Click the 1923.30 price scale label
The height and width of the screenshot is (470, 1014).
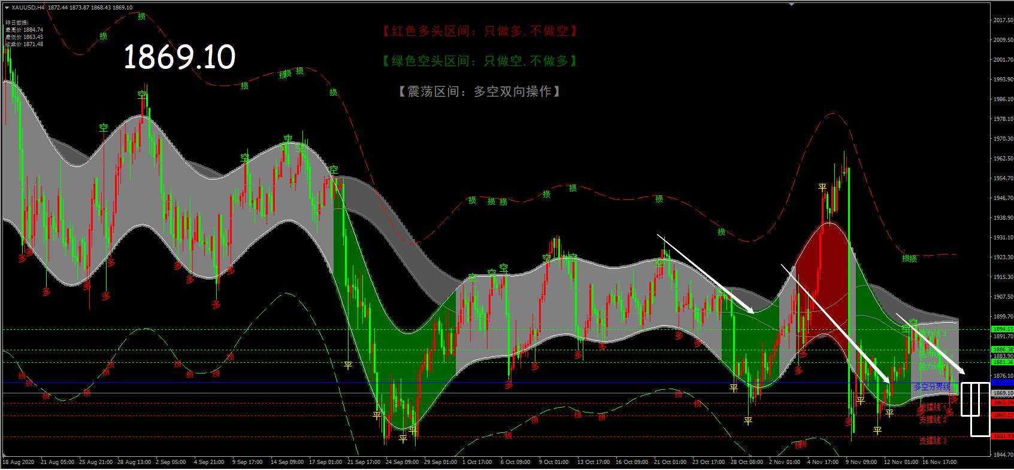coord(1003,257)
